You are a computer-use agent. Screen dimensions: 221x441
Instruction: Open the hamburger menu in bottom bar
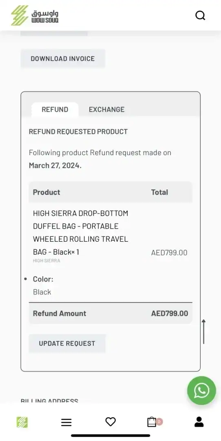pos(66,422)
